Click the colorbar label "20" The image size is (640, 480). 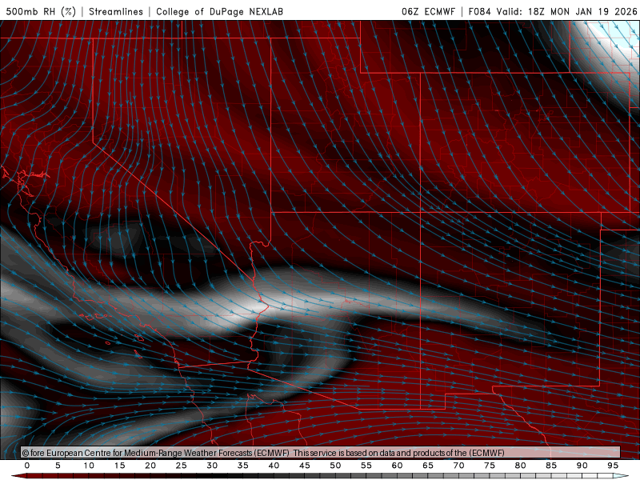150,466
